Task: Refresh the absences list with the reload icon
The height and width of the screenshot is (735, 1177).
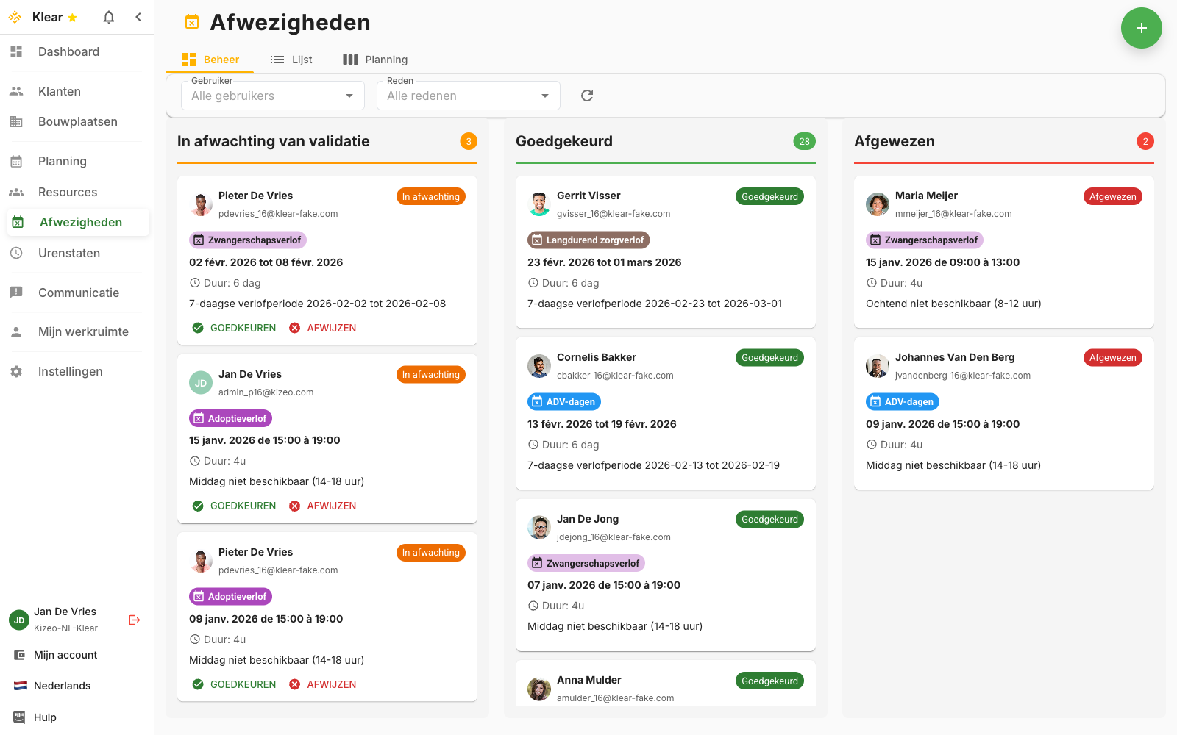Action: (586, 96)
